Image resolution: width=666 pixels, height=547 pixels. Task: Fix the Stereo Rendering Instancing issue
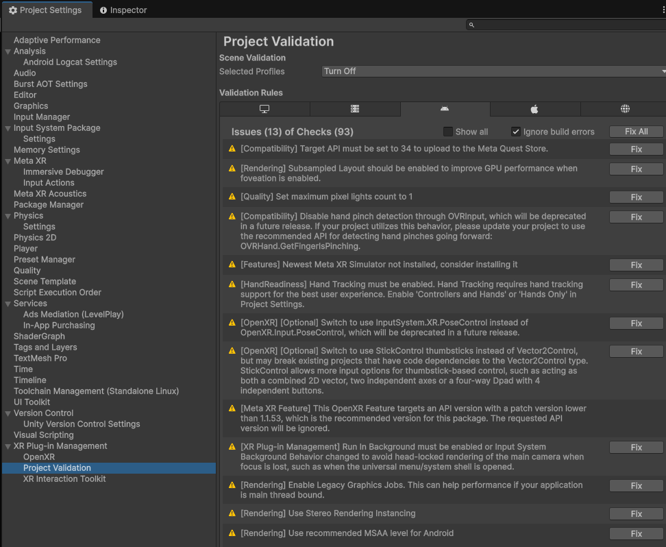click(636, 514)
